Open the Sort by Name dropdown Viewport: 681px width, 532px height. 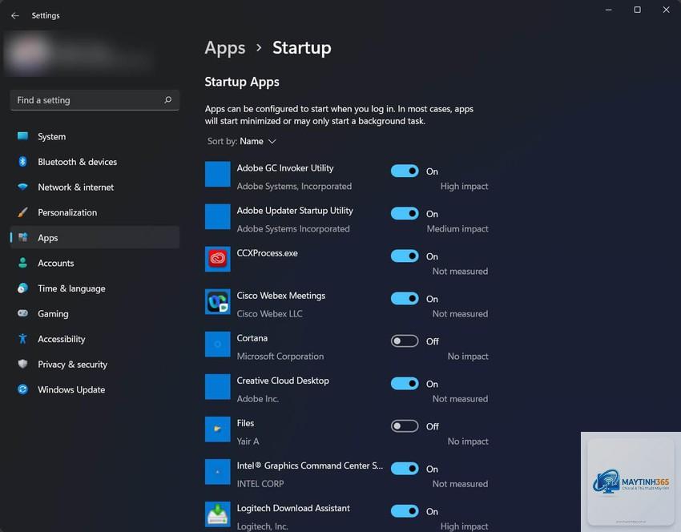241,142
